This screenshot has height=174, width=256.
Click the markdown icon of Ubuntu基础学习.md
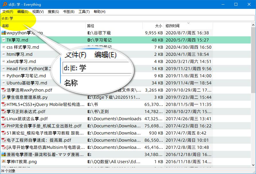pyautogui.click(x=4, y=83)
